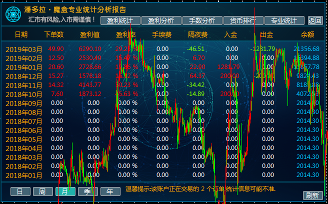Select the 2018年10月 row date
The width and height of the screenshot is (328, 204).
(x=24, y=94)
